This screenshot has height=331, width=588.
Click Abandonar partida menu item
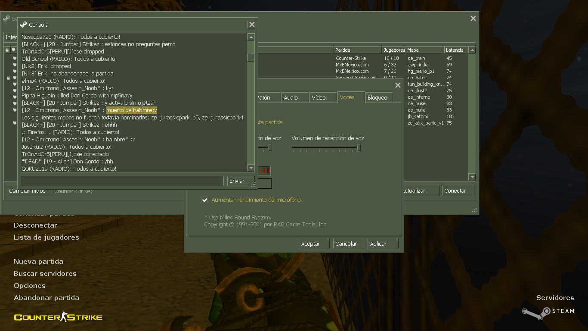(46, 298)
